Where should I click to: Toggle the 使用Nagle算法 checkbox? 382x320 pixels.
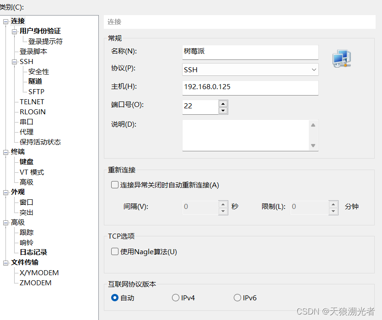[115, 251]
